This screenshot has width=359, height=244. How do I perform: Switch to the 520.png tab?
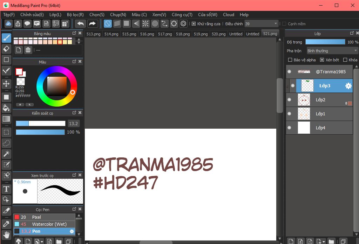coord(218,34)
